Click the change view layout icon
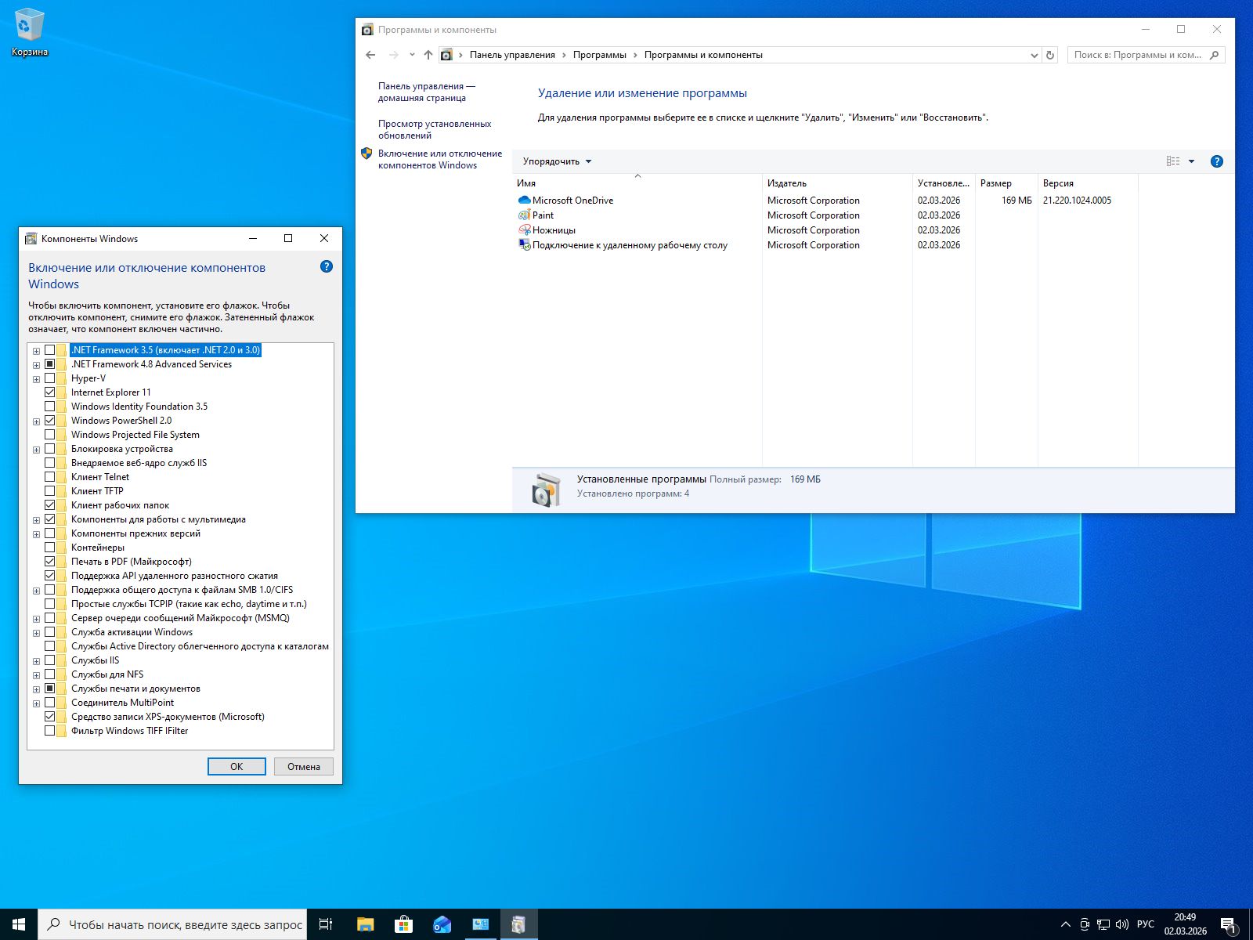 1174,161
